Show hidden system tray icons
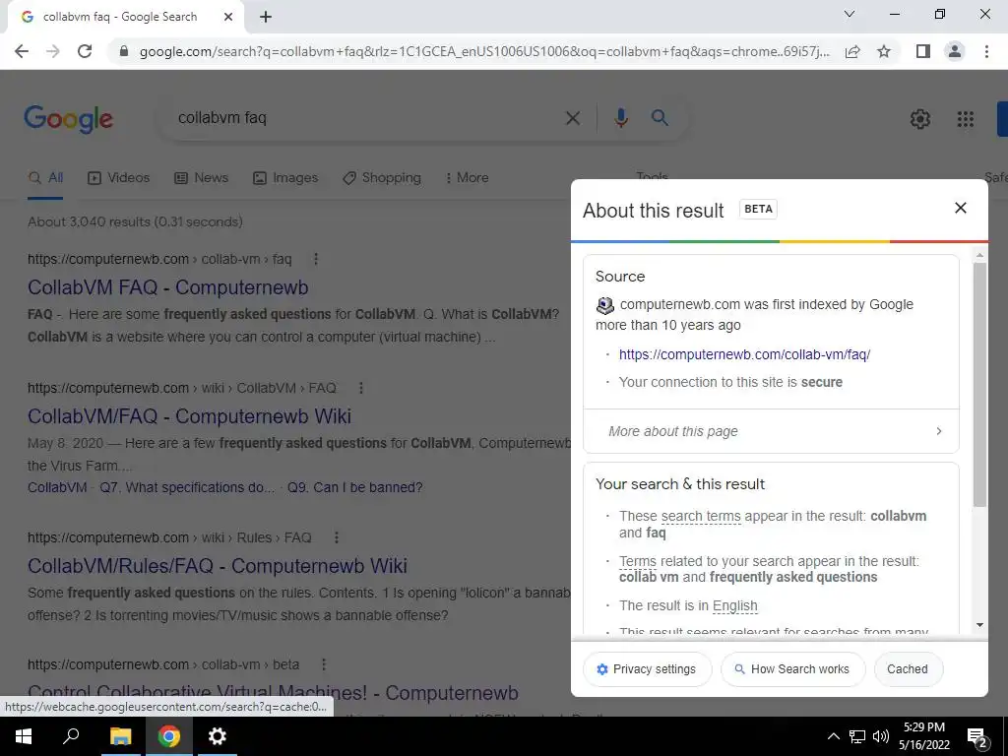1008x756 pixels. click(x=833, y=736)
